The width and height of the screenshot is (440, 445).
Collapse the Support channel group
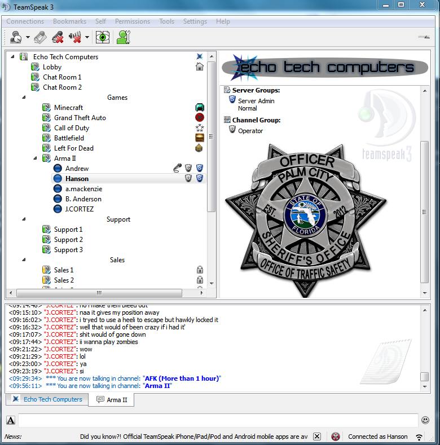pyautogui.click(x=24, y=219)
